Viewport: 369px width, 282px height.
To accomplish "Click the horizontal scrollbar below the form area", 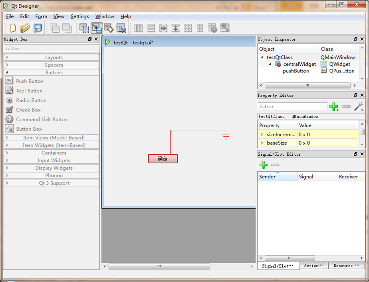I will [159, 266].
